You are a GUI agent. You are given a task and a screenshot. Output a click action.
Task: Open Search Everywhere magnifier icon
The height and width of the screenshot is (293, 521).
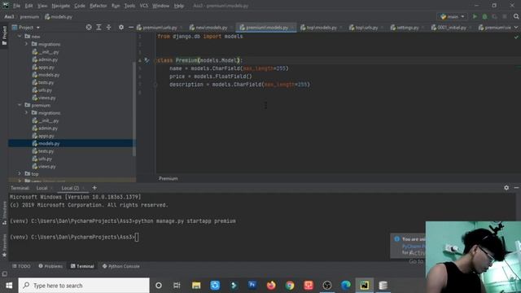[516, 16]
